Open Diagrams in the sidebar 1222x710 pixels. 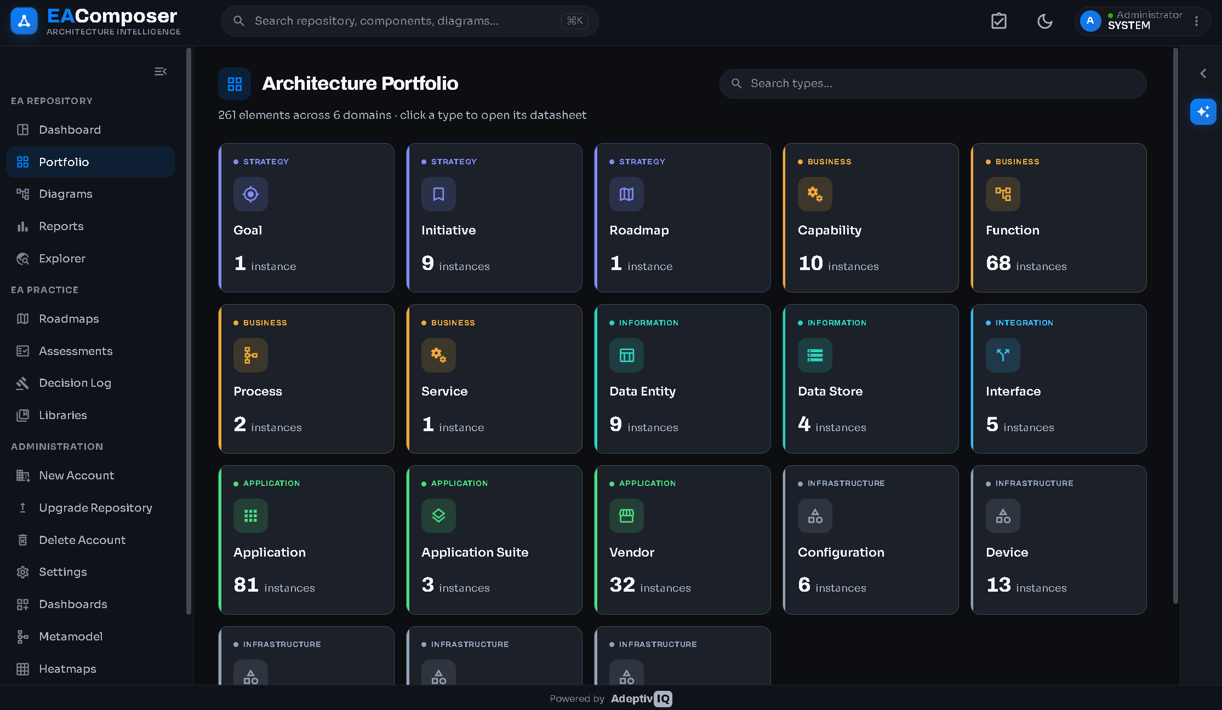point(90,194)
